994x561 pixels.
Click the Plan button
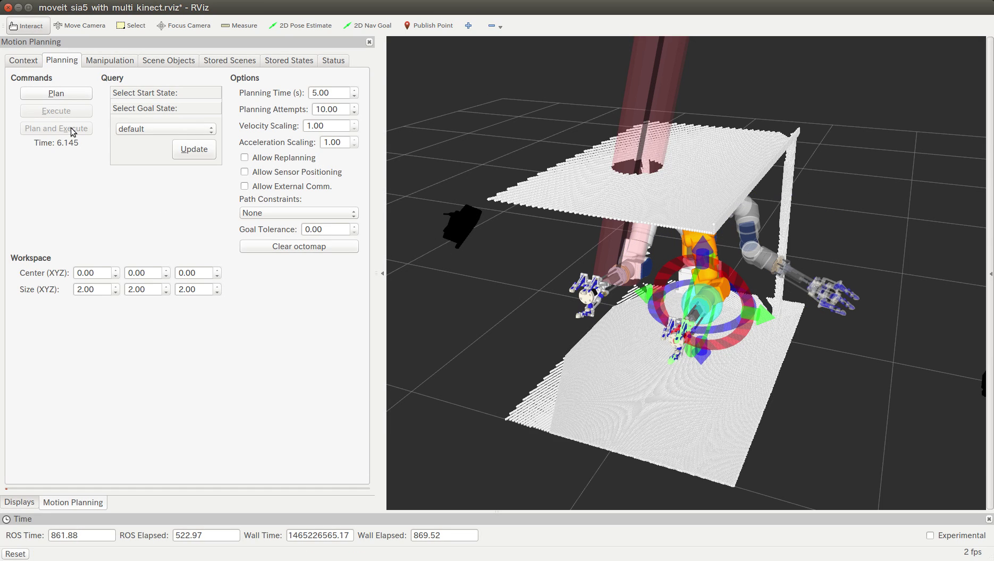pos(56,93)
